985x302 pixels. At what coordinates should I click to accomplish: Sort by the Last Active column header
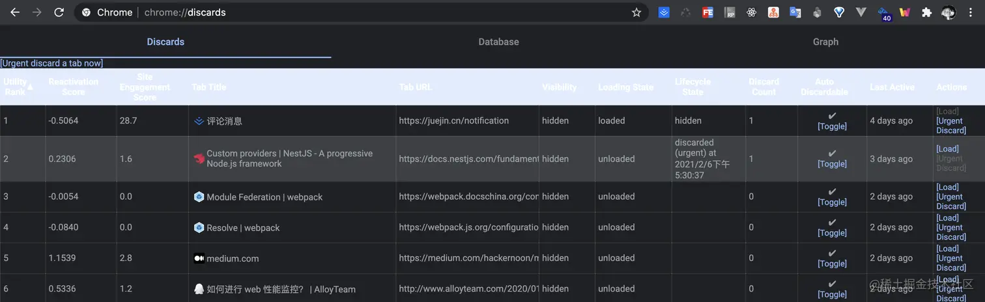pos(892,87)
